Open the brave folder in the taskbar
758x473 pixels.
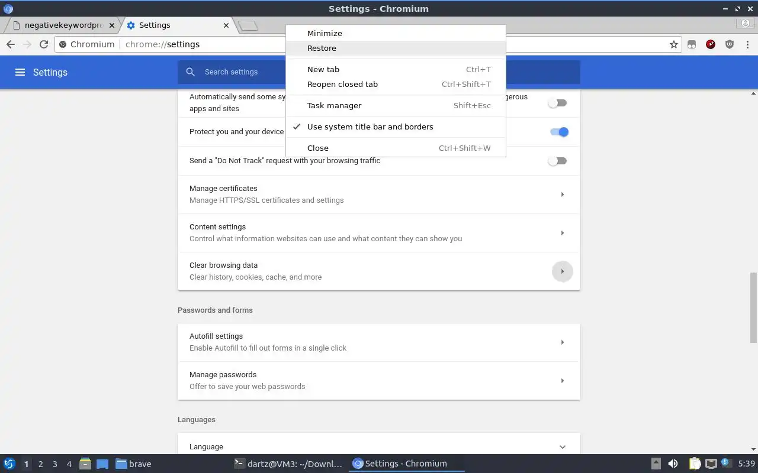pyautogui.click(x=133, y=464)
